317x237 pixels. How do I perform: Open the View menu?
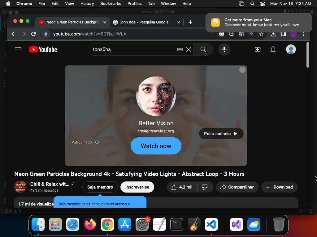(x=70, y=3)
